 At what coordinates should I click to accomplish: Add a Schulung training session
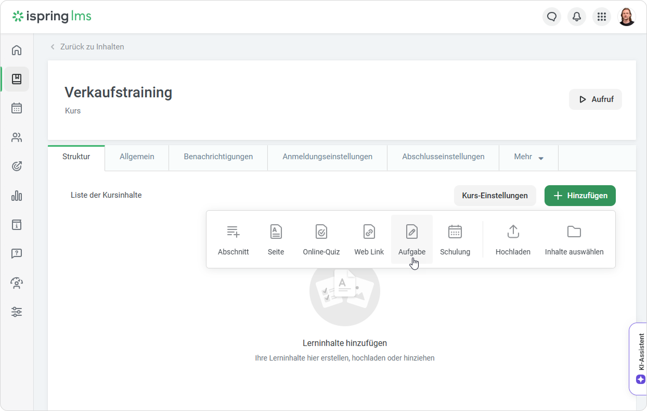(455, 232)
